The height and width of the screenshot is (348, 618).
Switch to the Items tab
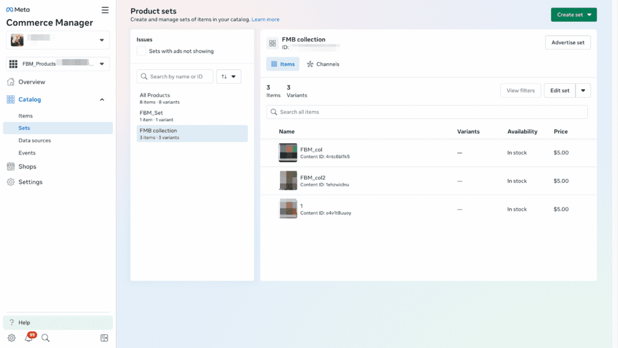pyautogui.click(x=282, y=64)
